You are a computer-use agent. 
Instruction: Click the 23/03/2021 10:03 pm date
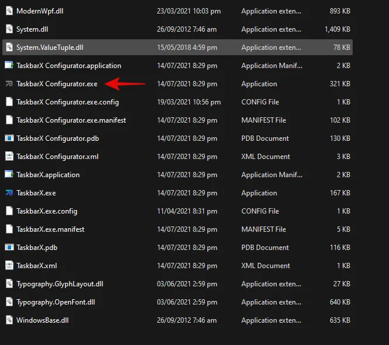pyautogui.click(x=189, y=11)
